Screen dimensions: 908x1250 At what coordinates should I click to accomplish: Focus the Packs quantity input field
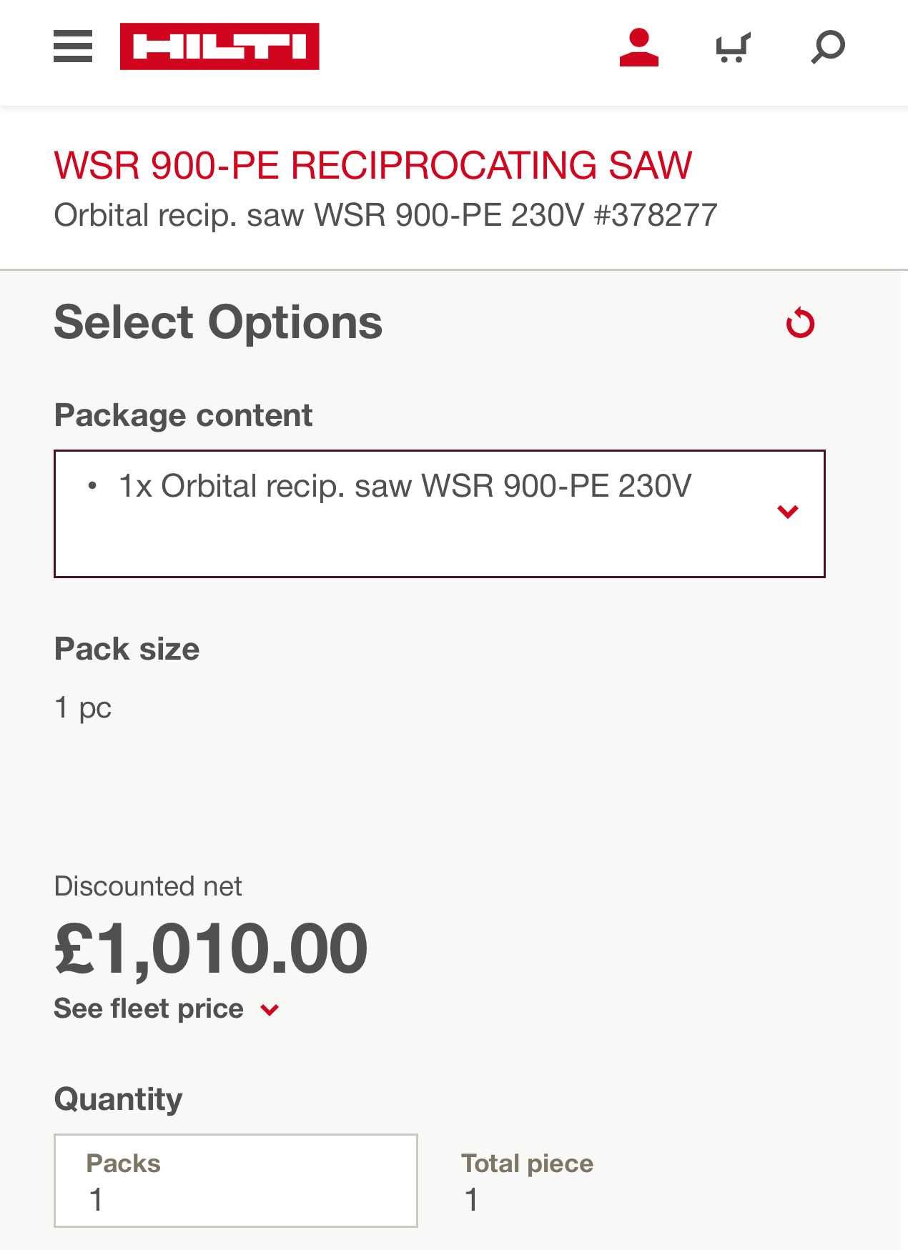click(x=236, y=1180)
